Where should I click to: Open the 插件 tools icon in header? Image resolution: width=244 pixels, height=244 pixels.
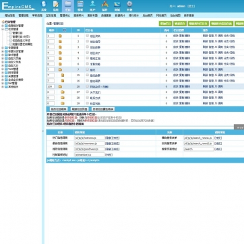pyautogui.click(x=105, y=5)
